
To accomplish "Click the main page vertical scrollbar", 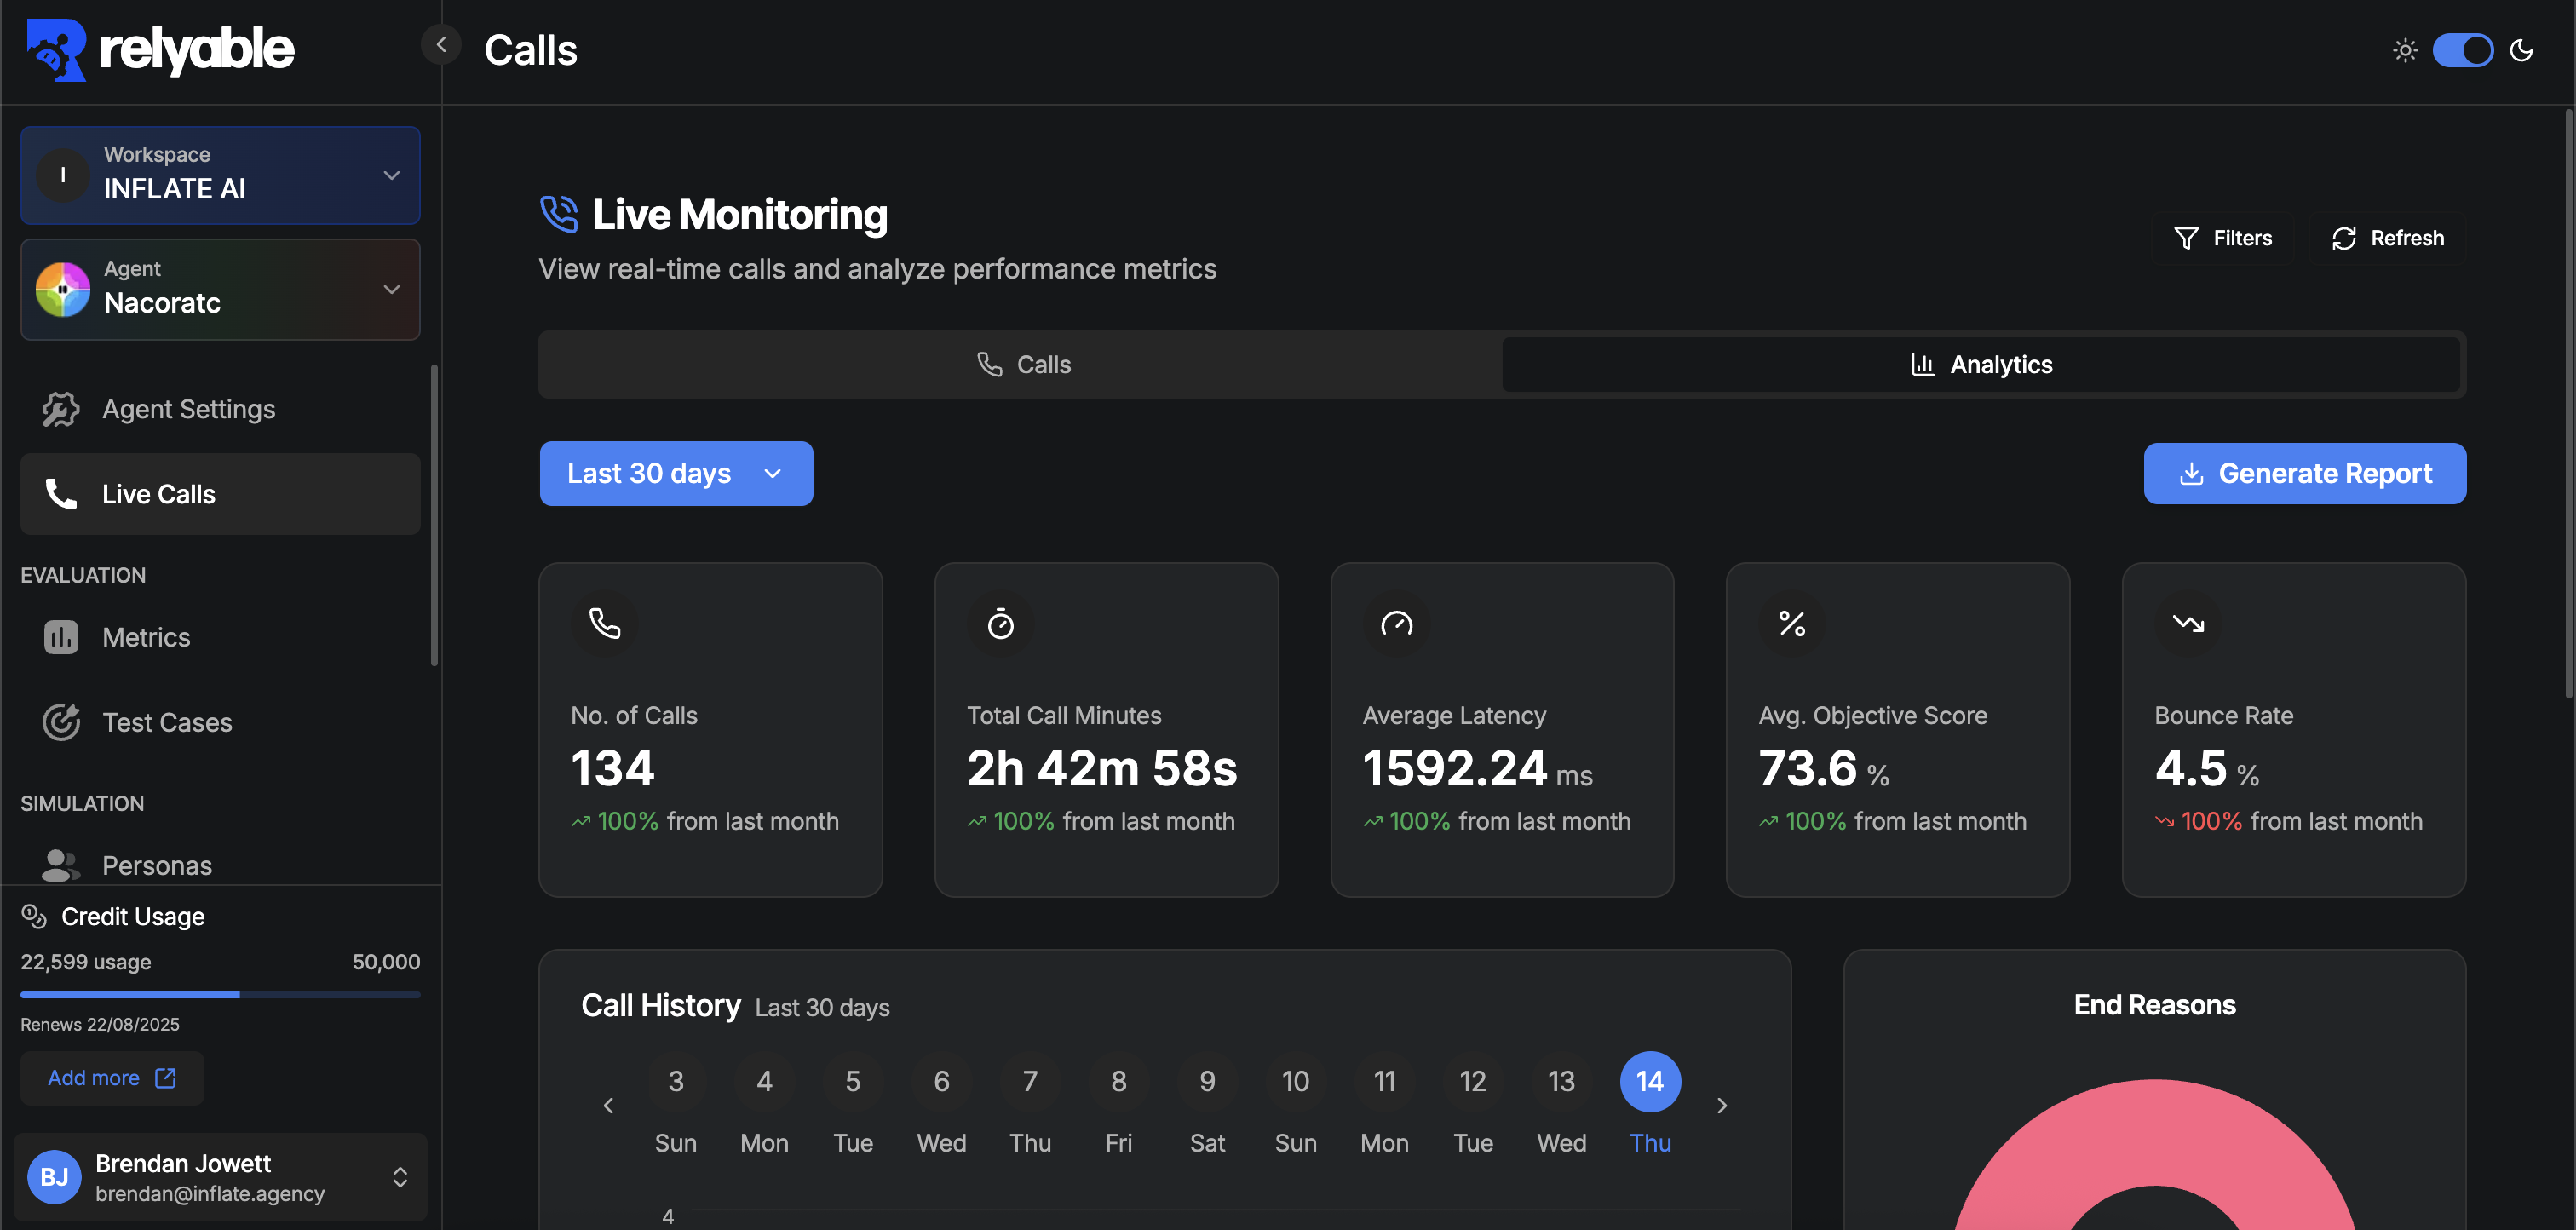I will tap(2569, 404).
